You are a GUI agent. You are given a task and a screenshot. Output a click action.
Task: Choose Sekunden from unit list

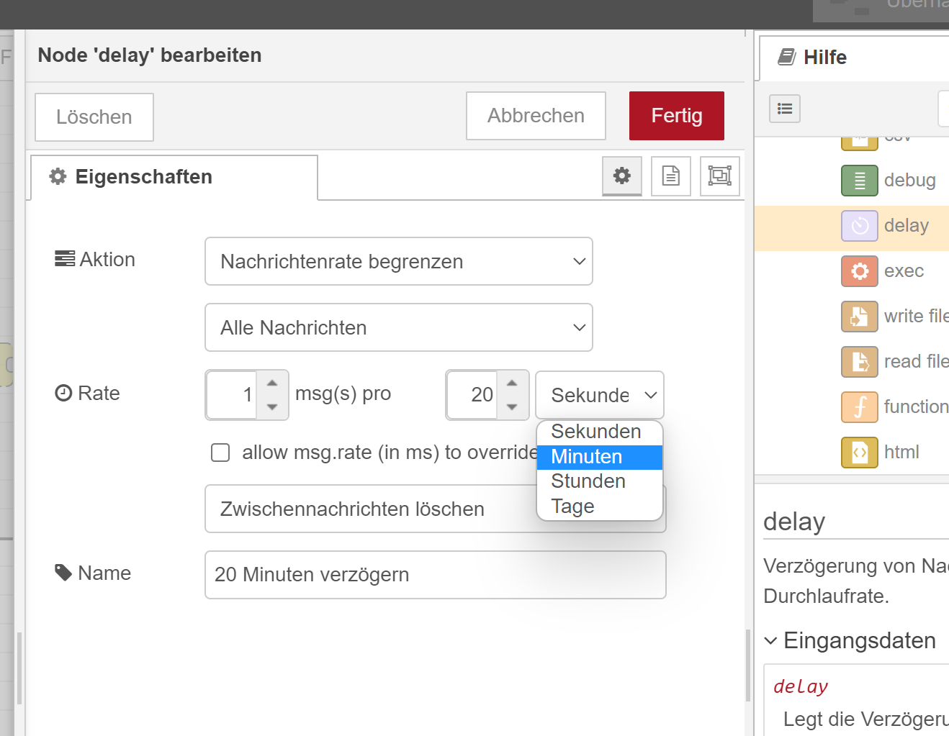(x=600, y=432)
